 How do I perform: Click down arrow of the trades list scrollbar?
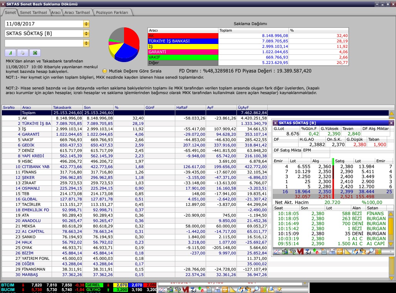(x=391, y=244)
